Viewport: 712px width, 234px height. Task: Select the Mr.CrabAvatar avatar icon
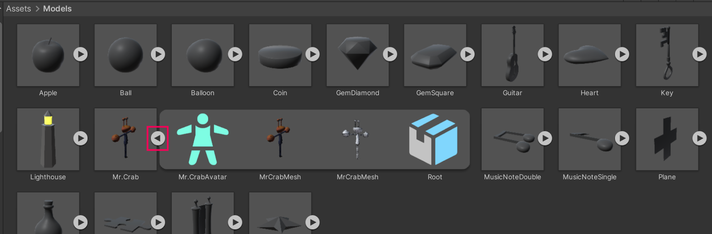pyautogui.click(x=202, y=139)
